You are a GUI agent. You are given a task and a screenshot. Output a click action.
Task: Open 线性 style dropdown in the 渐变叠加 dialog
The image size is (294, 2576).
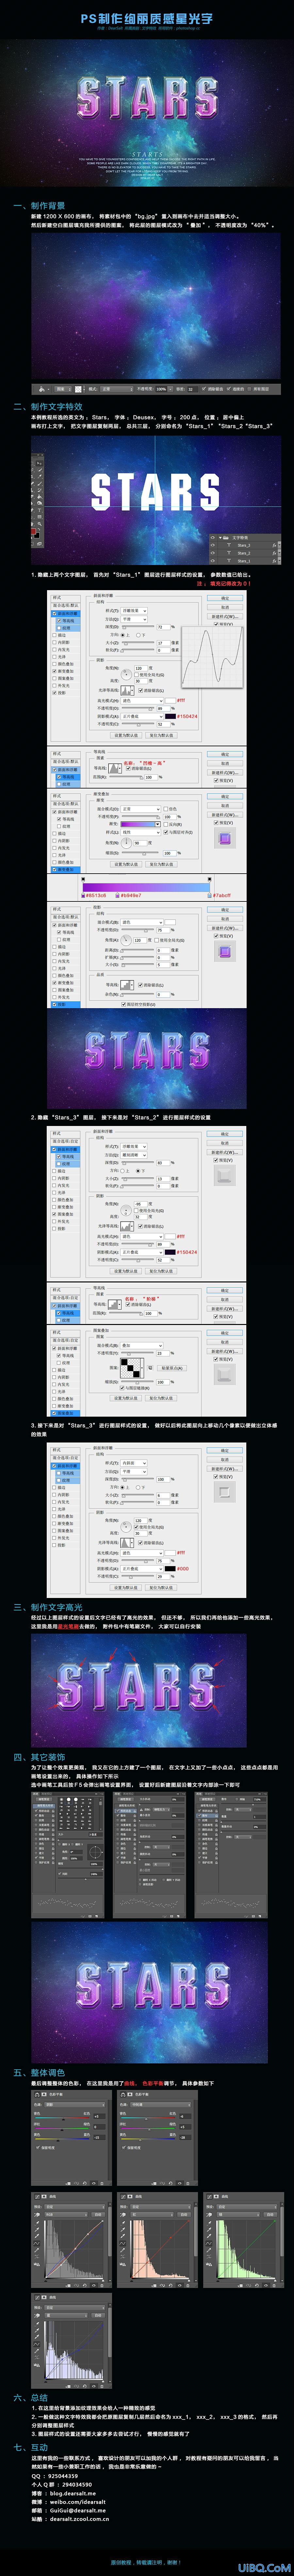coord(140,832)
